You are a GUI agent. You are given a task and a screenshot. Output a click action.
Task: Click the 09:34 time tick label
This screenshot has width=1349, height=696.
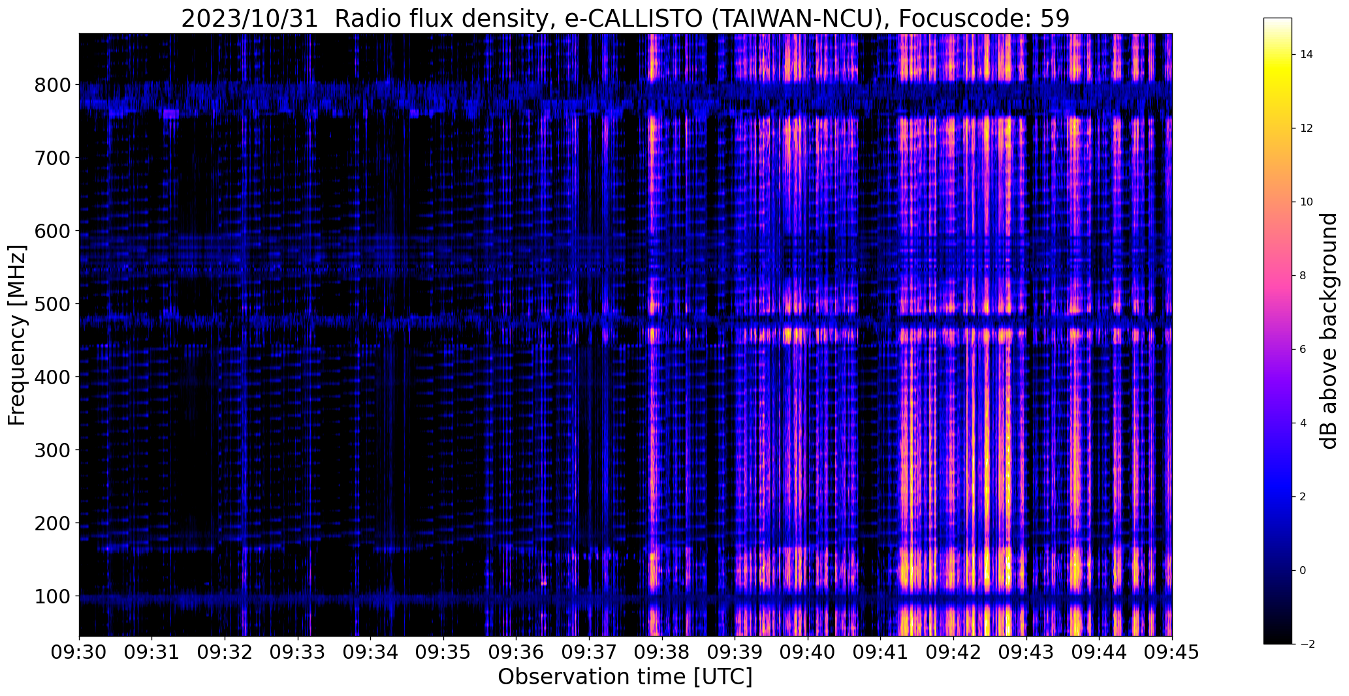371,652
